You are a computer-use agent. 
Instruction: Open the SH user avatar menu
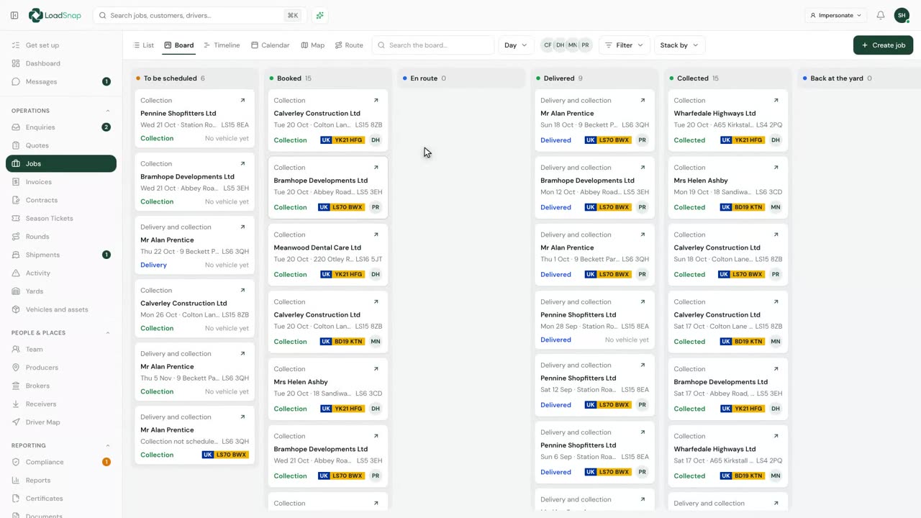[x=902, y=15]
